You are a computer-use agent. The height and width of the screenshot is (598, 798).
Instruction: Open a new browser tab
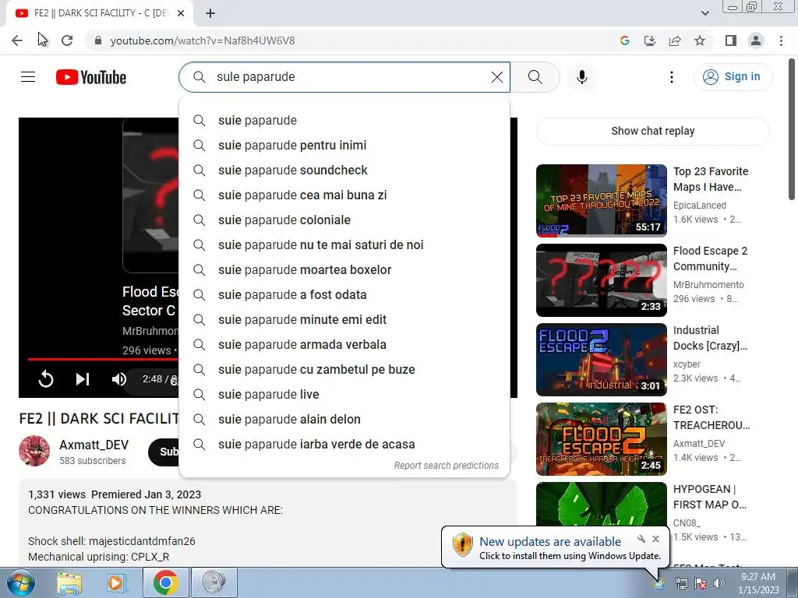click(210, 13)
